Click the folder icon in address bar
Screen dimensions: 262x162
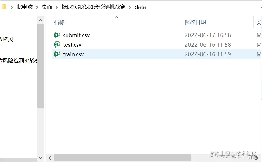tap(4, 7)
